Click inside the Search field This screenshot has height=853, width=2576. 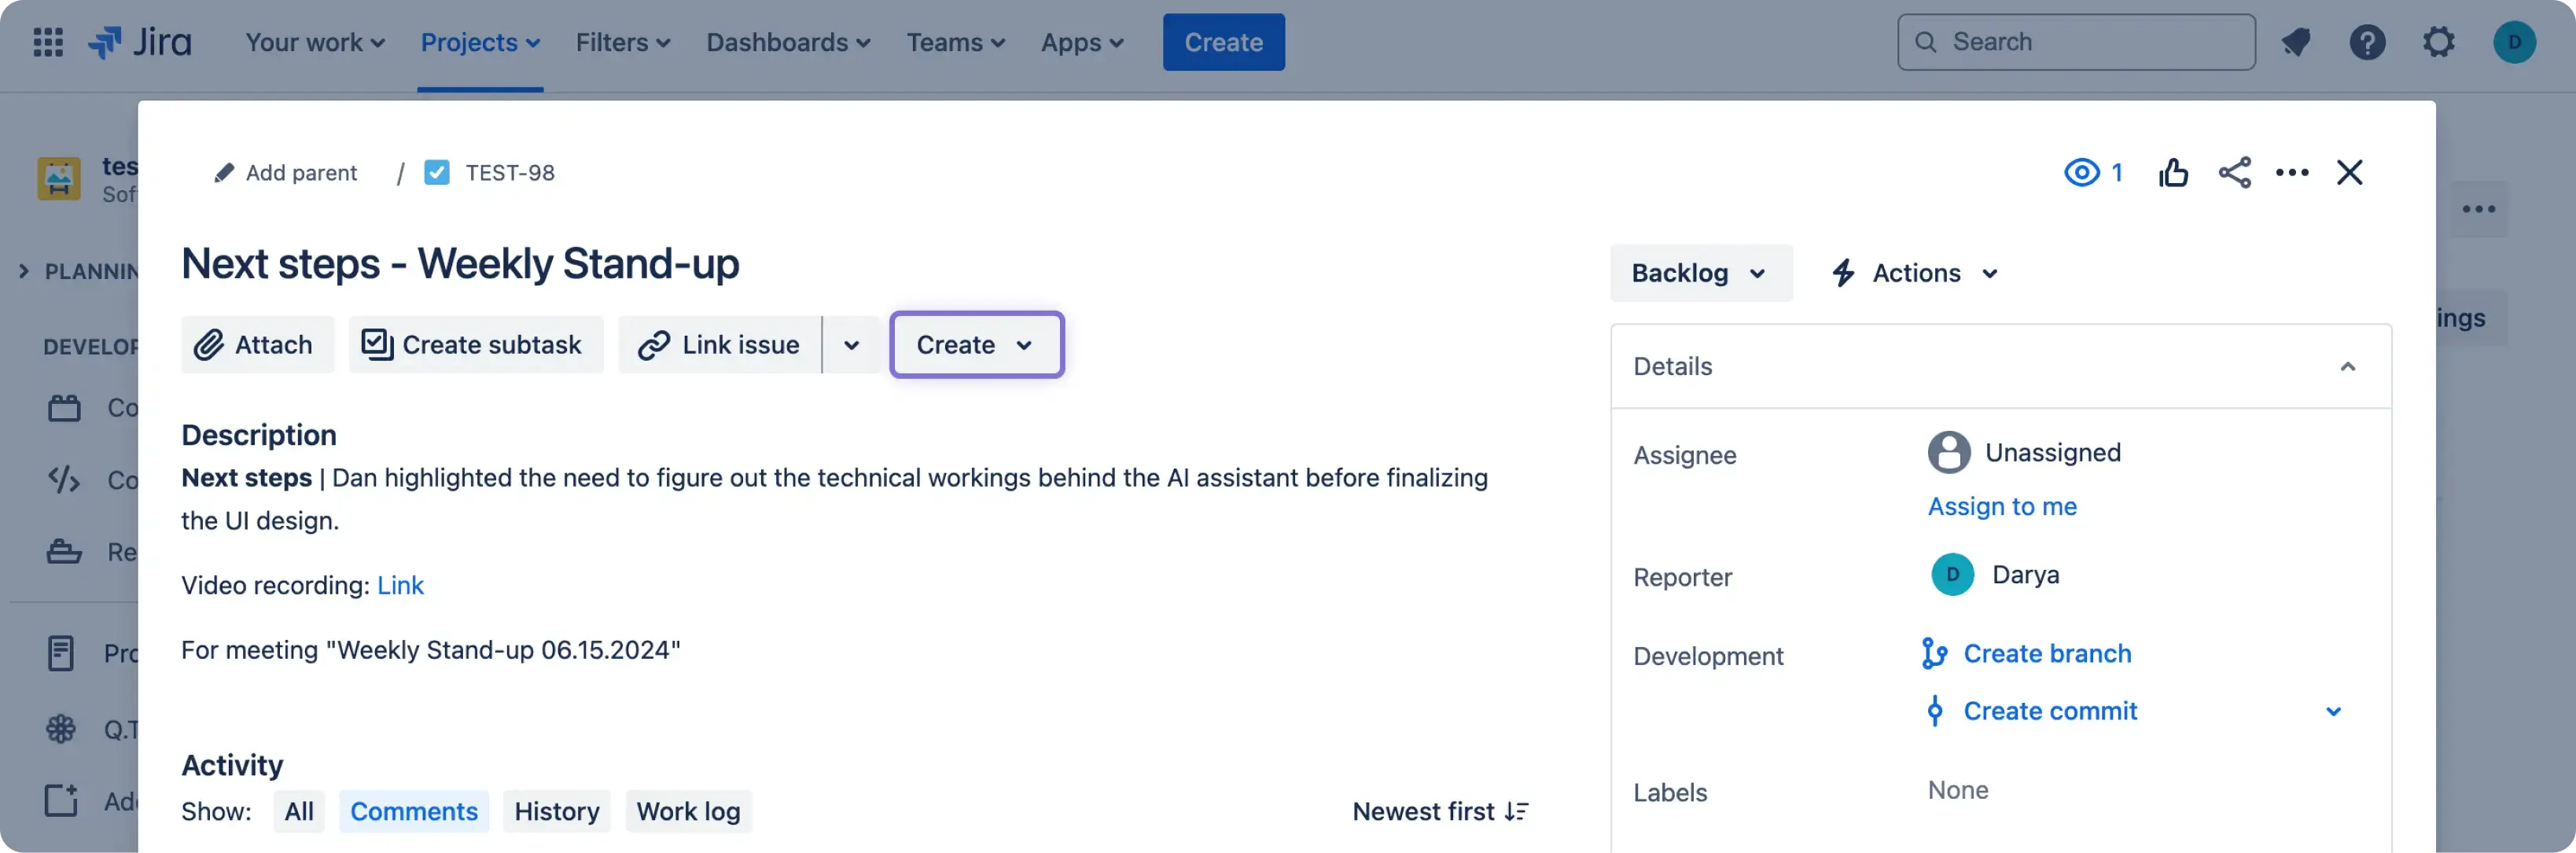[2075, 41]
